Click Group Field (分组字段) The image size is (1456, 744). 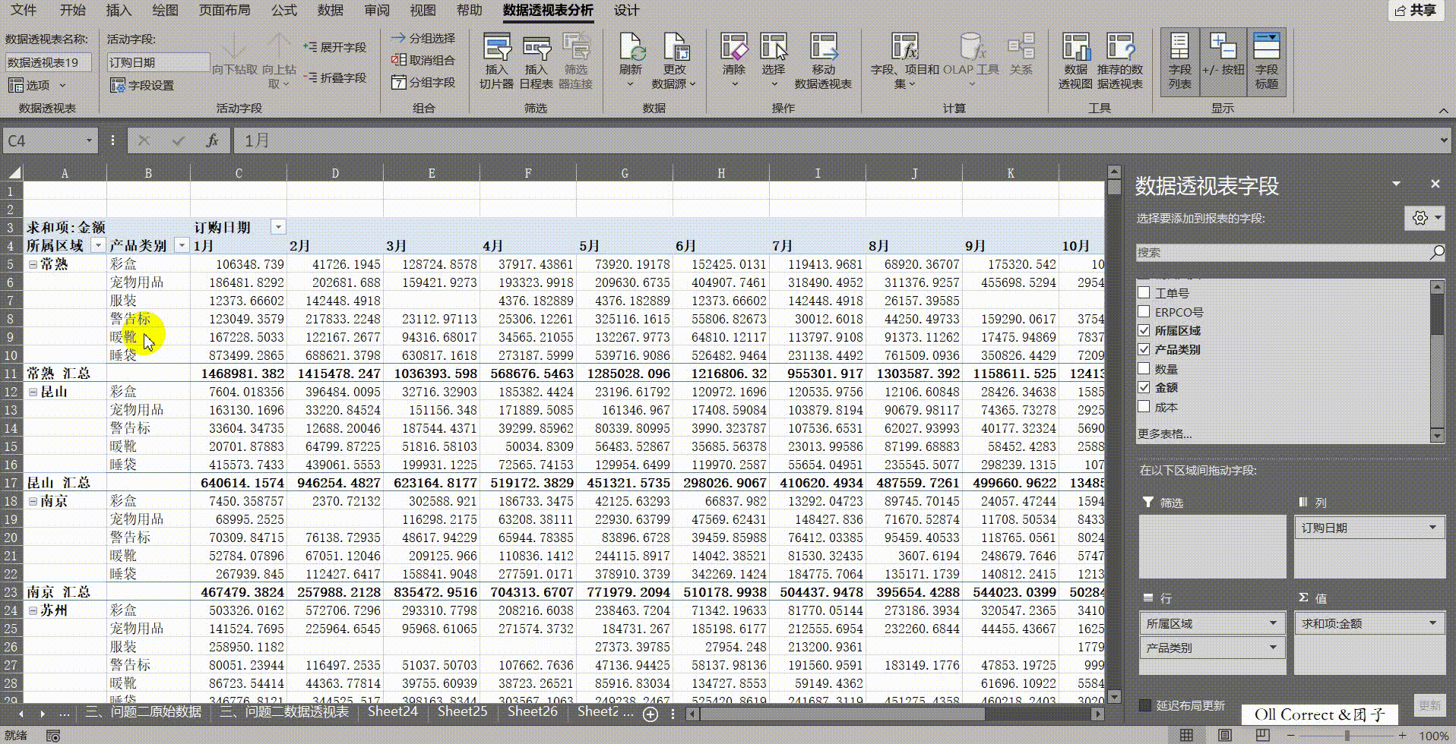click(x=423, y=82)
